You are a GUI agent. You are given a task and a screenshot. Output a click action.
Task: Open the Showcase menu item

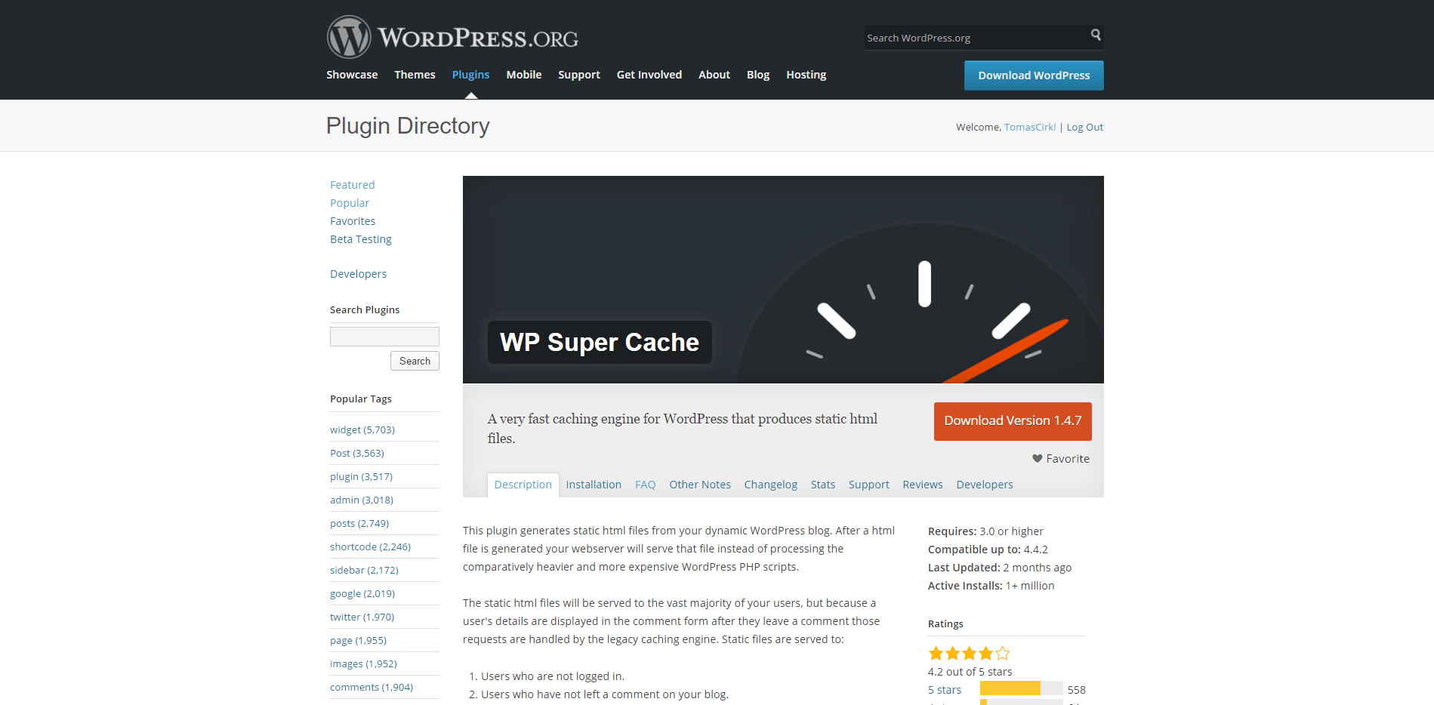click(x=352, y=75)
